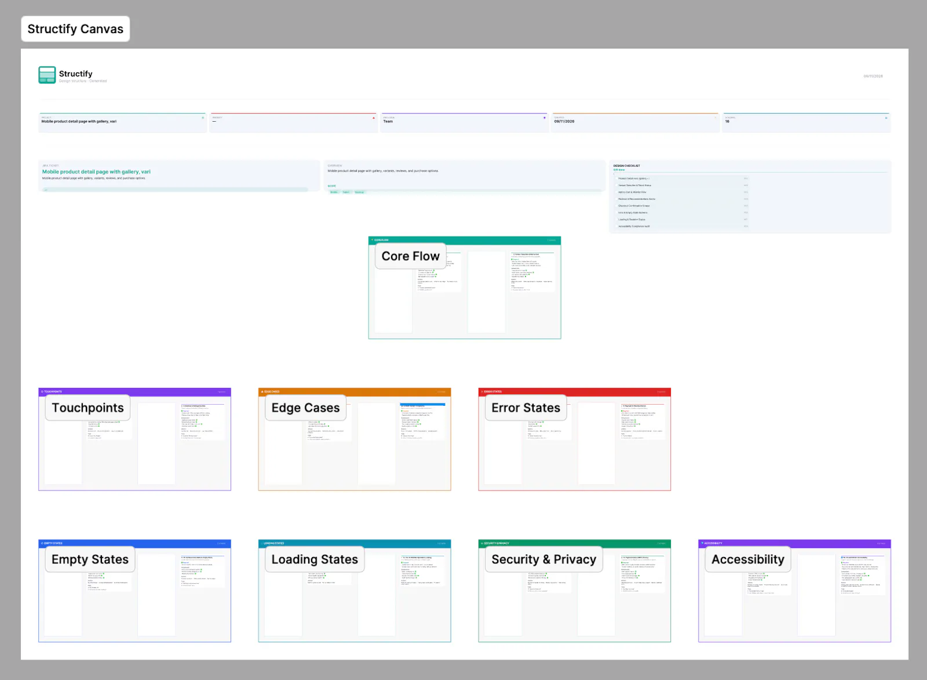927x680 pixels.
Task: Click the 'Checkout Confirmation Screen' checklist row
Action: point(683,206)
